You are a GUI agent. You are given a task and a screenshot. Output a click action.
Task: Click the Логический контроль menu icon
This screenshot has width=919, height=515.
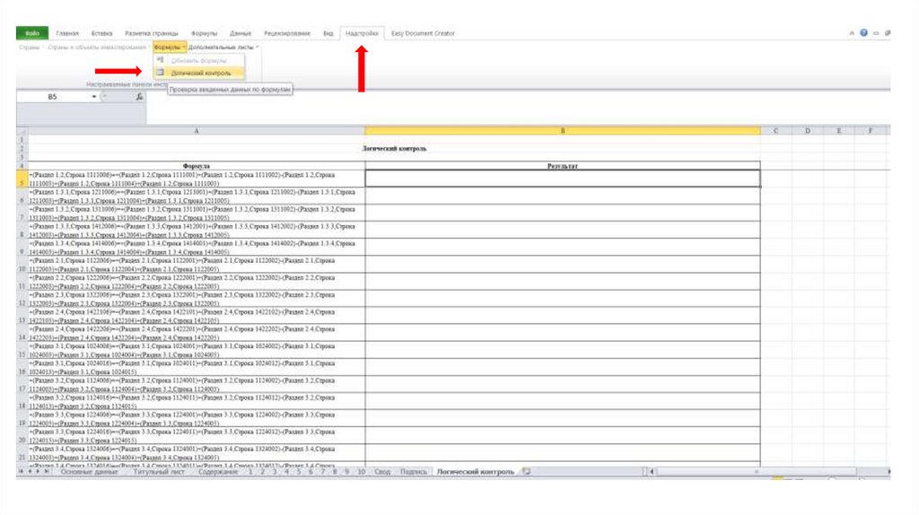(160, 73)
